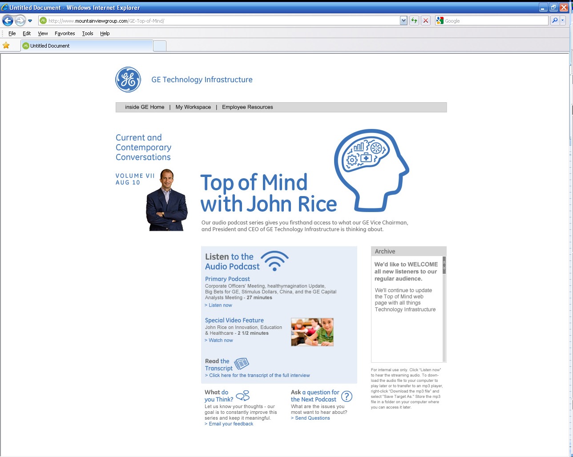573x457 pixels.
Task: Click the red Stop loading icon
Action: pos(426,20)
